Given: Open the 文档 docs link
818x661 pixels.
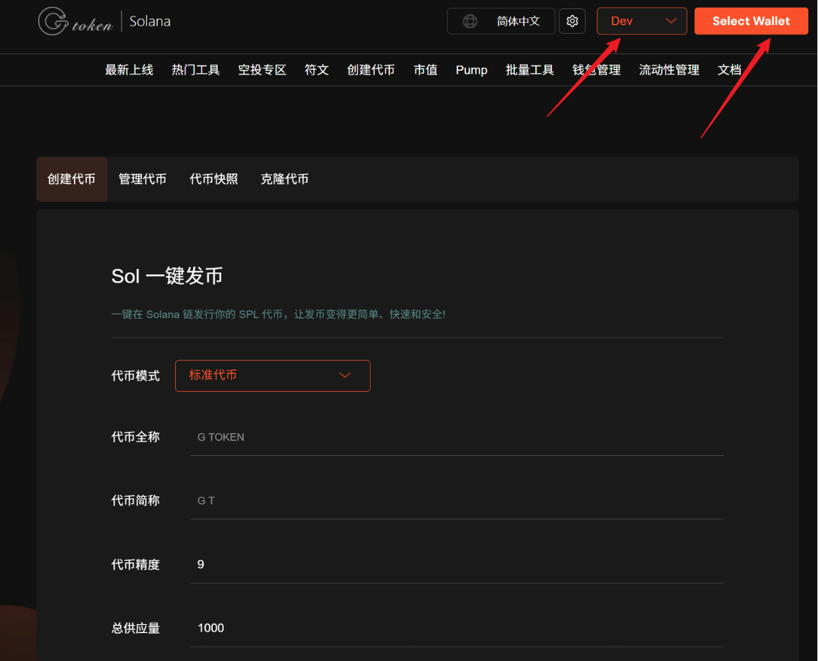Looking at the screenshot, I should [x=730, y=70].
